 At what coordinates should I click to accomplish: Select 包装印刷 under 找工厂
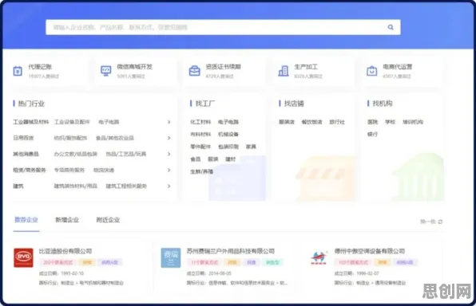click(228, 147)
